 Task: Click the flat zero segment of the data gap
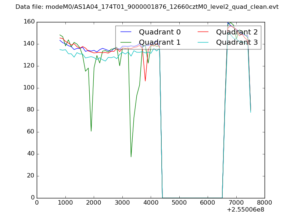click(x=193, y=198)
